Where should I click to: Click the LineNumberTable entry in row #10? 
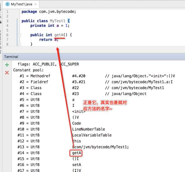(88, 129)
